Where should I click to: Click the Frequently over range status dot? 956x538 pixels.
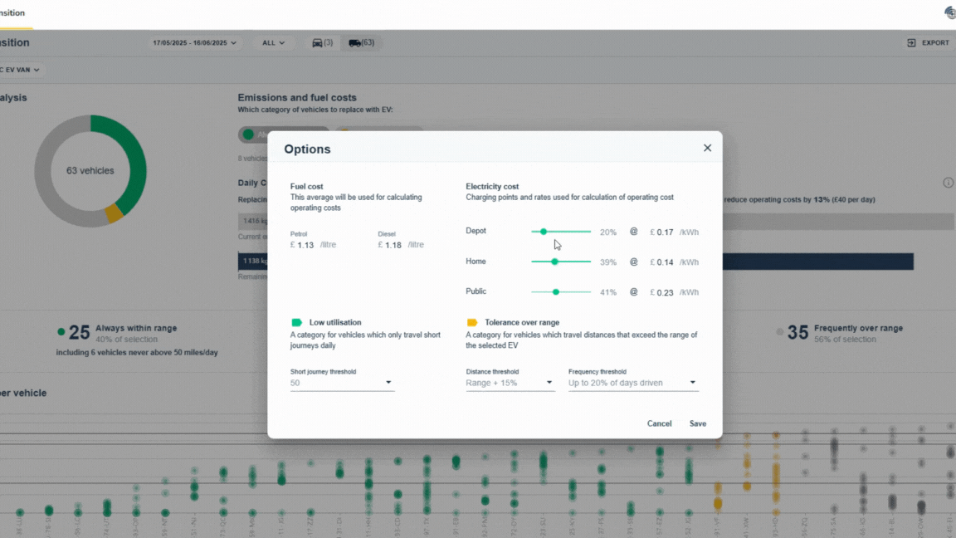click(x=778, y=332)
